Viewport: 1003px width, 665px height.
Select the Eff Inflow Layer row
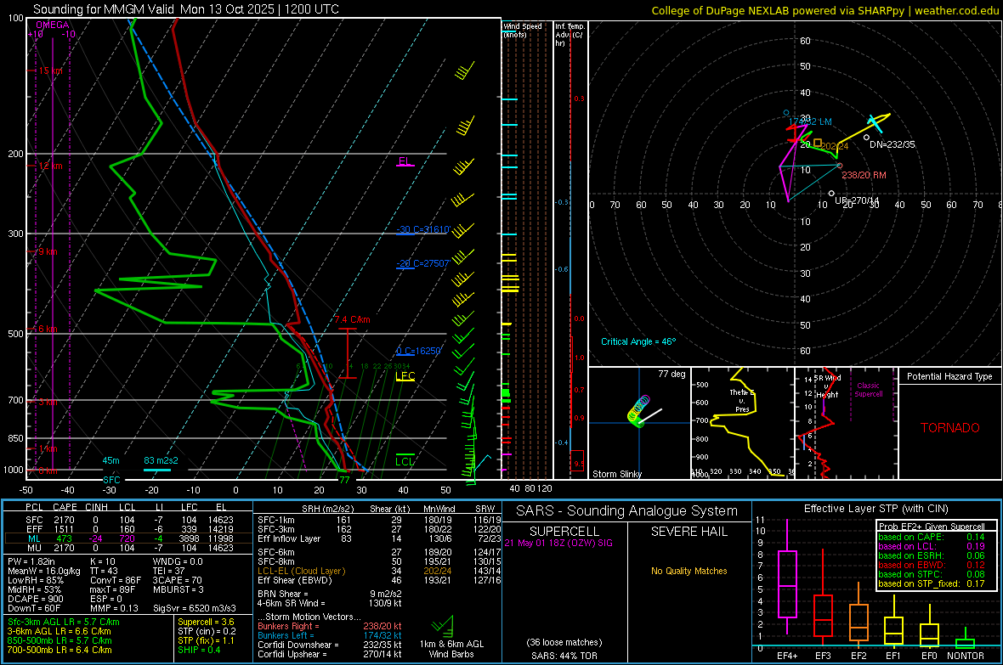[x=379, y=539]
